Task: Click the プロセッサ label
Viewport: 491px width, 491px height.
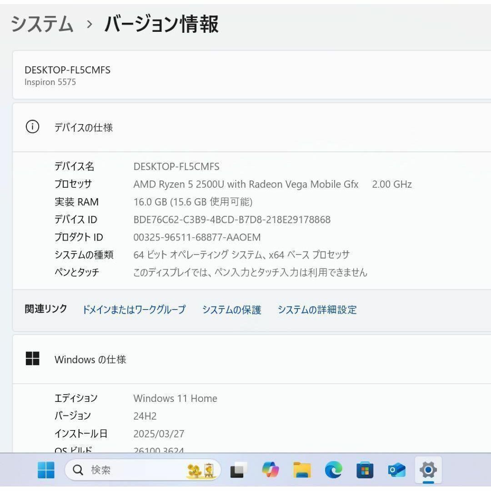Action: (73, 184)
